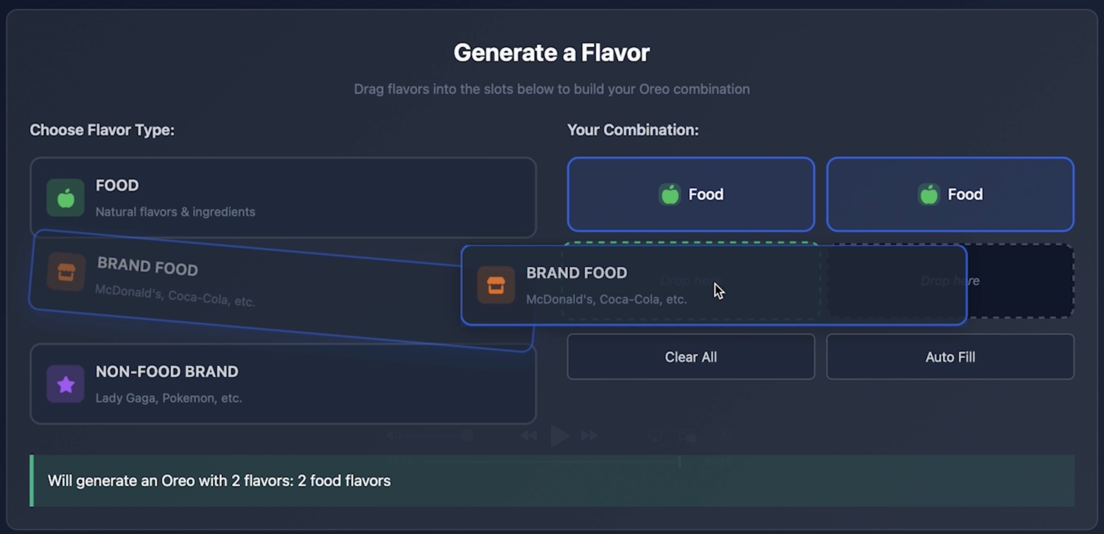Click the apple icon in the first Food slot

coord(670,194)
